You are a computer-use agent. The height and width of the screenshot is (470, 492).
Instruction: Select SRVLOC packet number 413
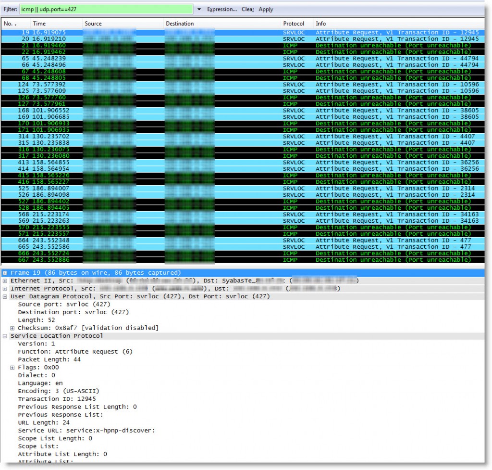243,163
